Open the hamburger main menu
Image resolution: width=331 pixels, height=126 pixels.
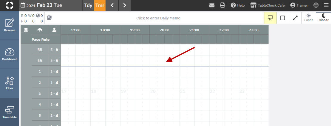coord(326,5)
